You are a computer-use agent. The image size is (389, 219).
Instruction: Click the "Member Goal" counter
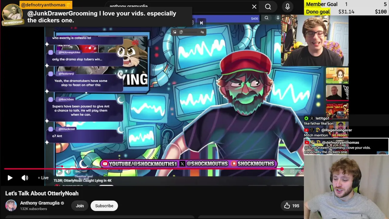pos(346,4)
